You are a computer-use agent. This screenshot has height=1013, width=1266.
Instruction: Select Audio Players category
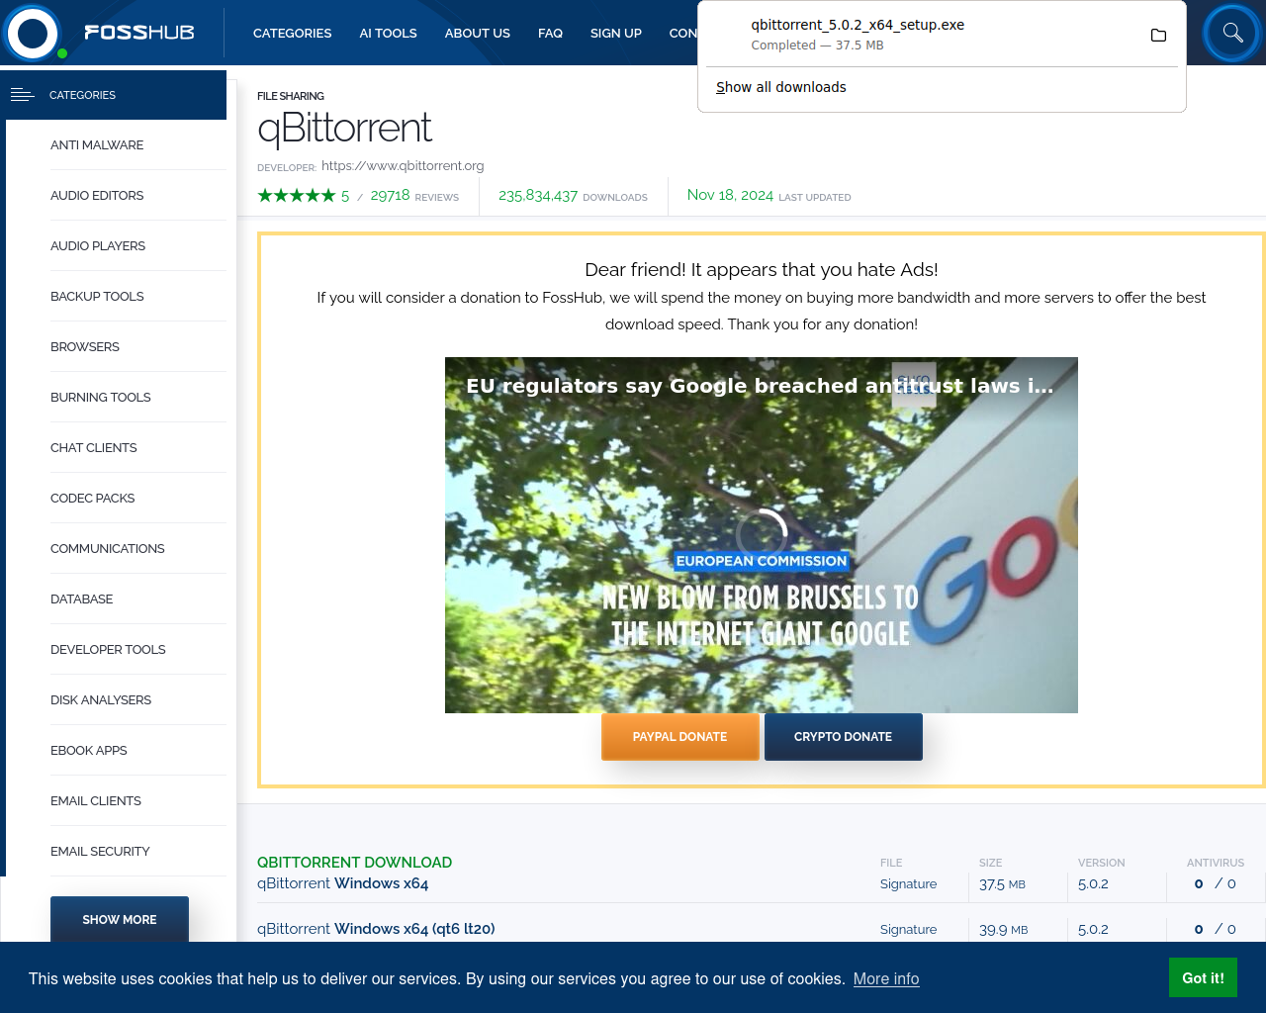tap(98, 245)
